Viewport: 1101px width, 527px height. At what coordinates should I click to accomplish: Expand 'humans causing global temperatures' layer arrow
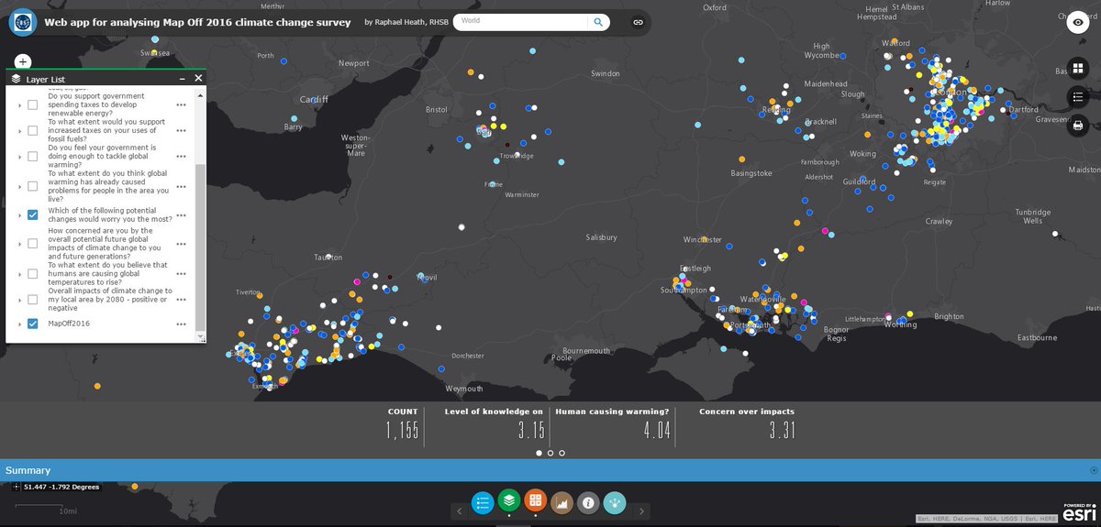click(x=19, y=274)
